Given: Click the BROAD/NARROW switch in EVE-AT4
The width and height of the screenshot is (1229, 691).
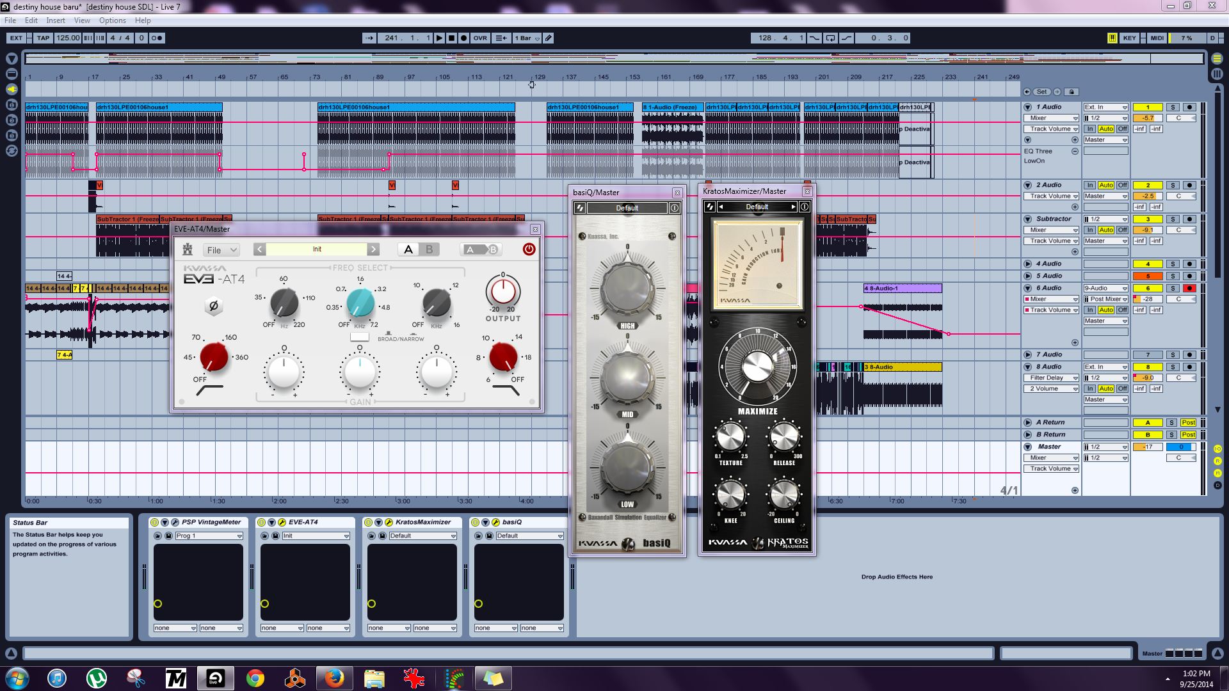Looking at the screenshot, I should point(360,337).
